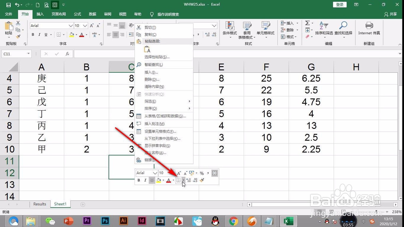Expand the Name Box dropdown

click(x=28, y=54)
